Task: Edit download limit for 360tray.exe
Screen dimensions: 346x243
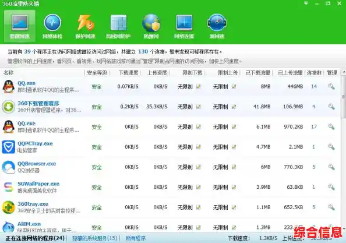Action: 199,207
